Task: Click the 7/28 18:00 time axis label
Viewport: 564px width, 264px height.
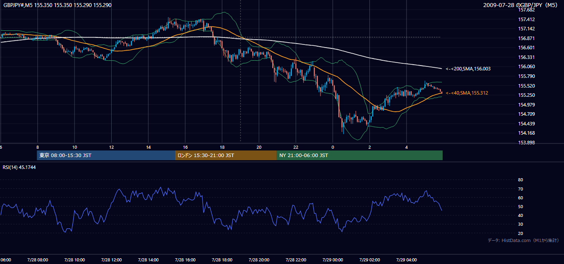Action: coord(222,260)
